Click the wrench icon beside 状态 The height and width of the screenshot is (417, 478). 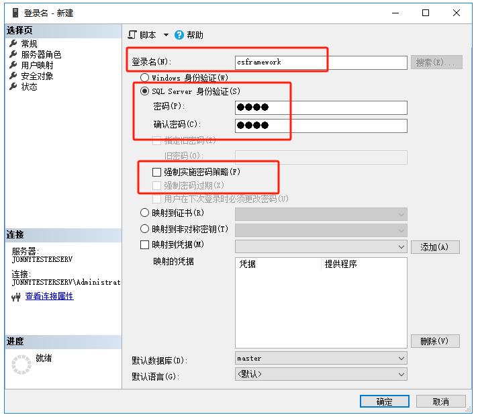13,87
